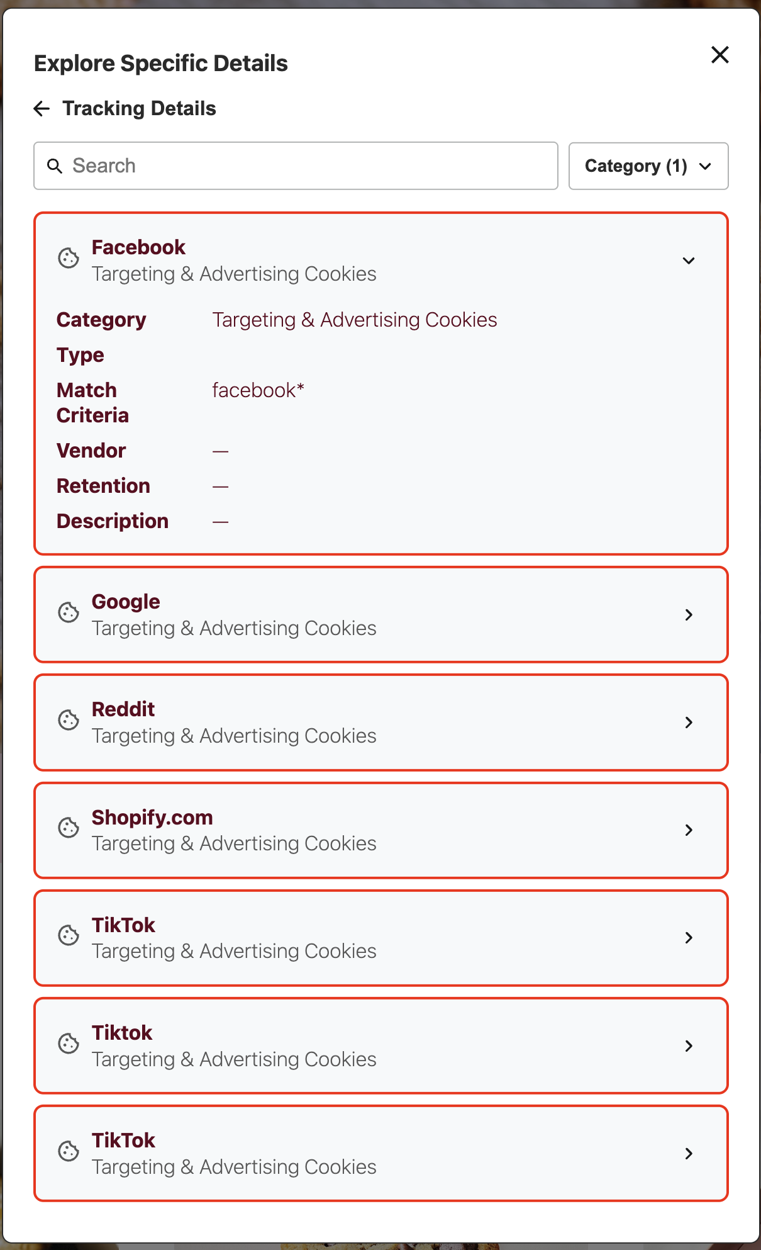Image resolution: width=761 pixels, height=1250 pixels.
Task: Open the Category (1) filter dropdown
Action: 648,166
